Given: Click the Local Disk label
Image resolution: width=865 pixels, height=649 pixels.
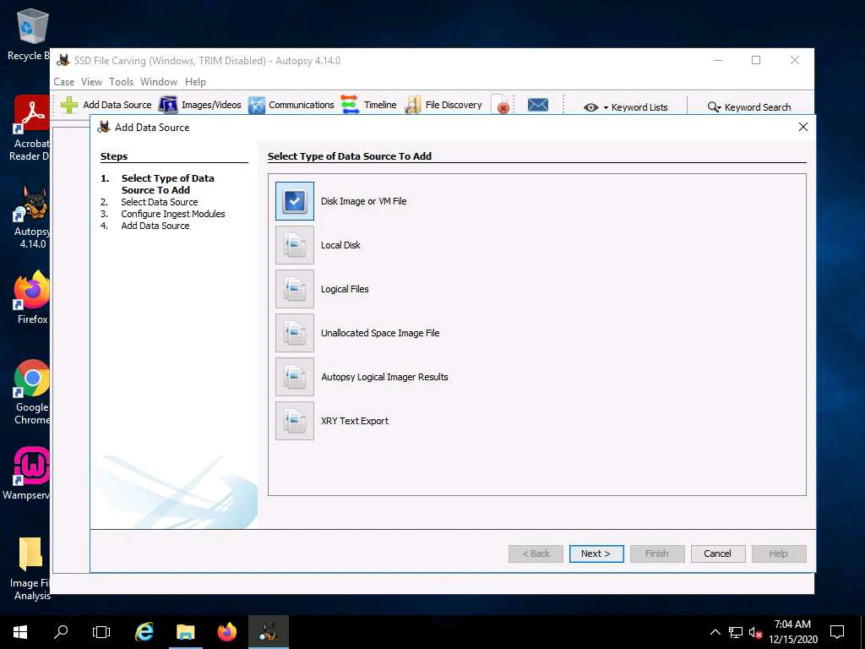Looking at the screenshot, I should [x=340, y=245].
